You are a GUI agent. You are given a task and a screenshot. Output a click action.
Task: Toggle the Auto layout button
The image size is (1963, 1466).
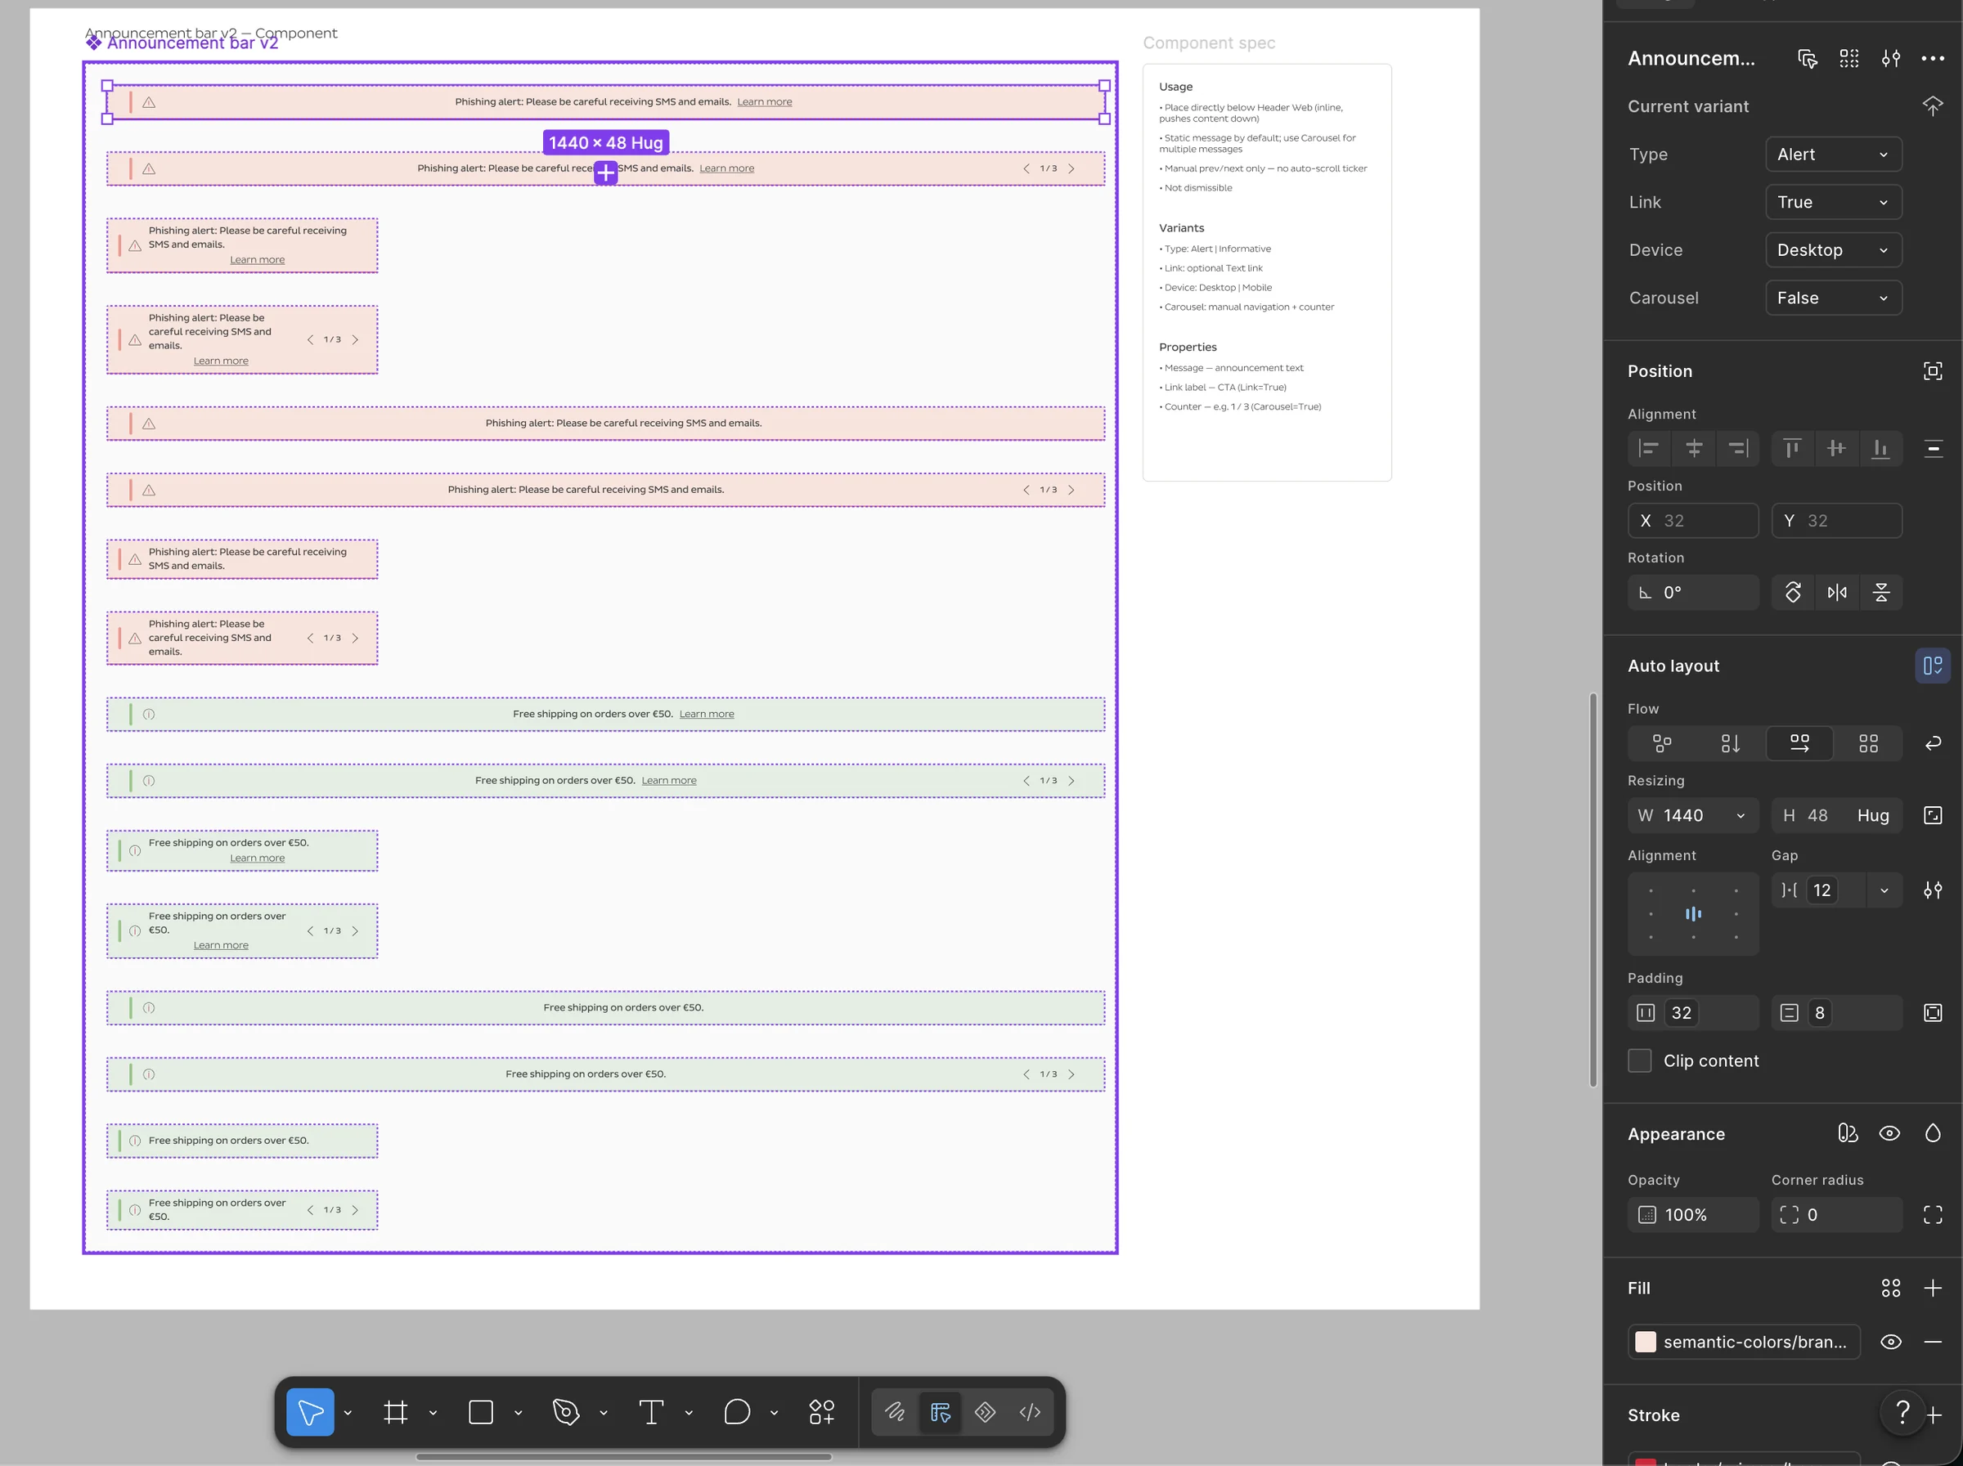(1932, 666)
